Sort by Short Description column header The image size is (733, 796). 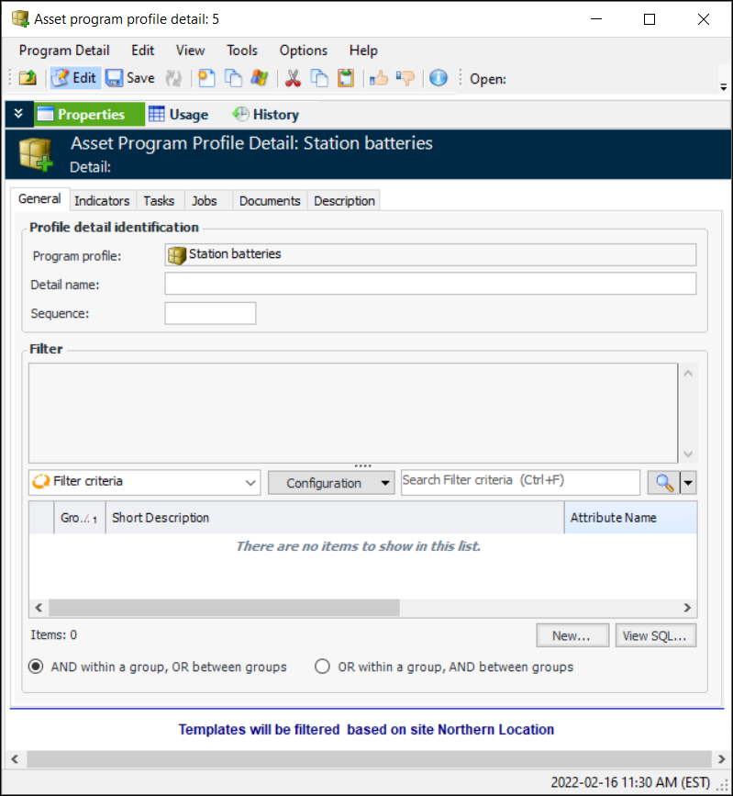pos(335,518)
